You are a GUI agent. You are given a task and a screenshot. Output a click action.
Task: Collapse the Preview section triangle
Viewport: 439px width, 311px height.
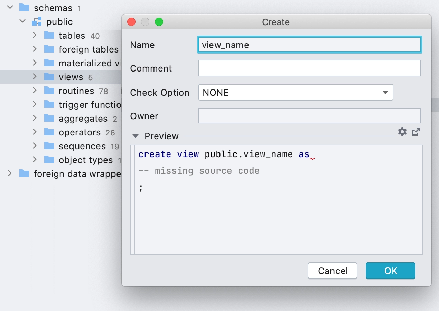point(136,136)
